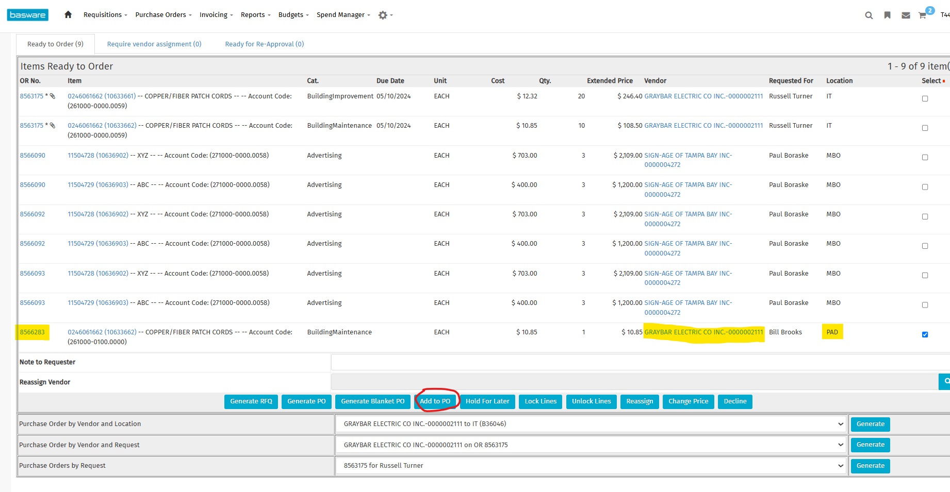Generate purchase orders by request
The image size is (950, 492).
tap(871, 466)
